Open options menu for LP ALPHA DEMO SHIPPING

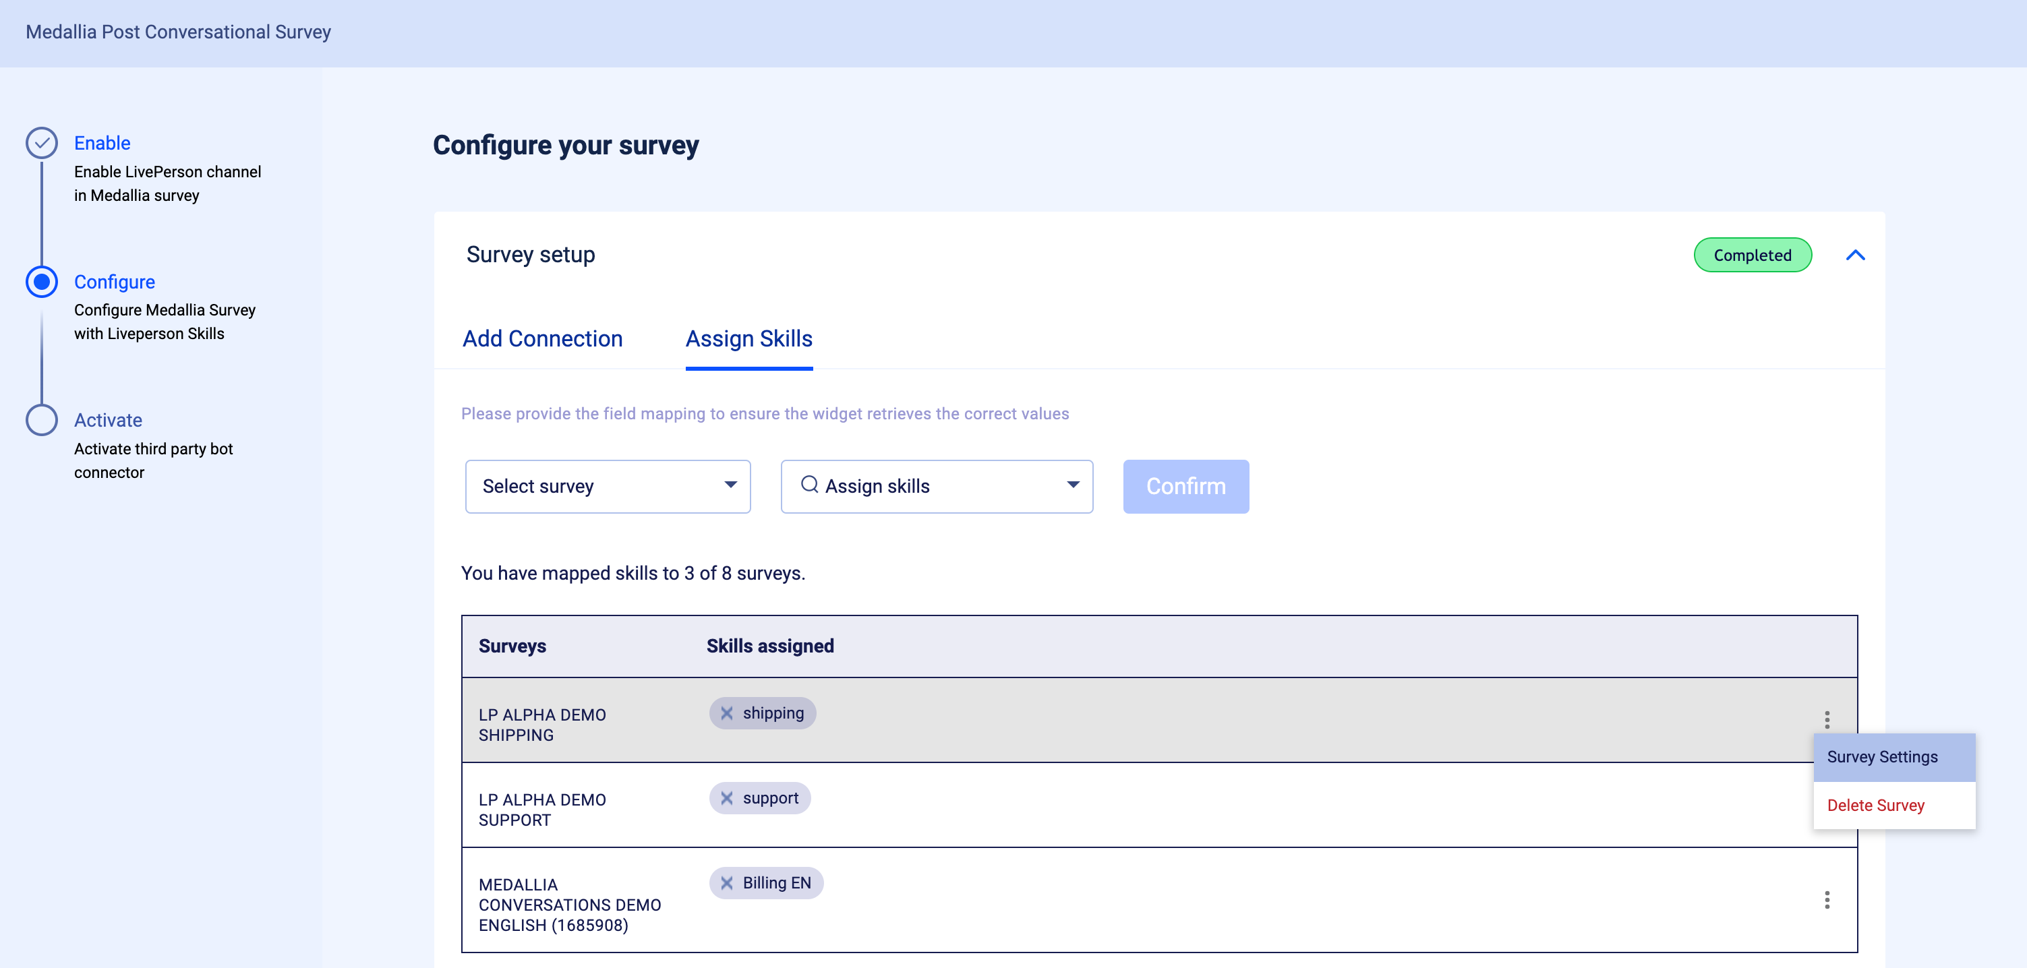pyautogui.click(x=1826, y=719)
